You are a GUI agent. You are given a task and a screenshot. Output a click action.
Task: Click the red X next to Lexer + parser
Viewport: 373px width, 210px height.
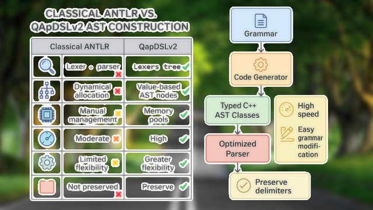coord(118,75)
